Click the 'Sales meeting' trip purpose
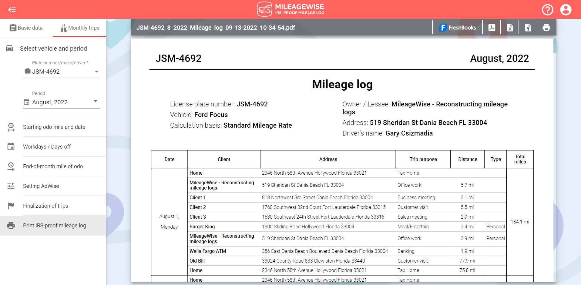 (412, 217)
